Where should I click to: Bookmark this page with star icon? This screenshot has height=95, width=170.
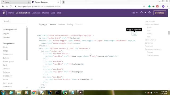click(144, 6)
